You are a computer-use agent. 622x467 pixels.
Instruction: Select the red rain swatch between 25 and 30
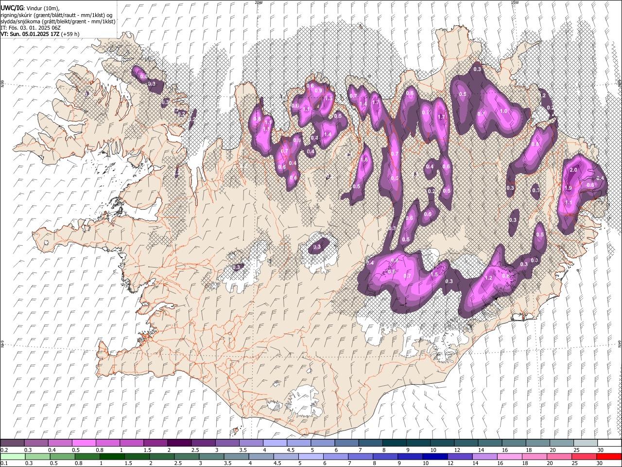point(584,456)
